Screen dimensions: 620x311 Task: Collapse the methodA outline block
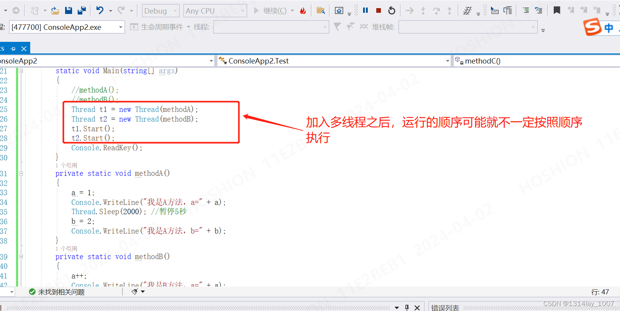(x=21, y=174)
